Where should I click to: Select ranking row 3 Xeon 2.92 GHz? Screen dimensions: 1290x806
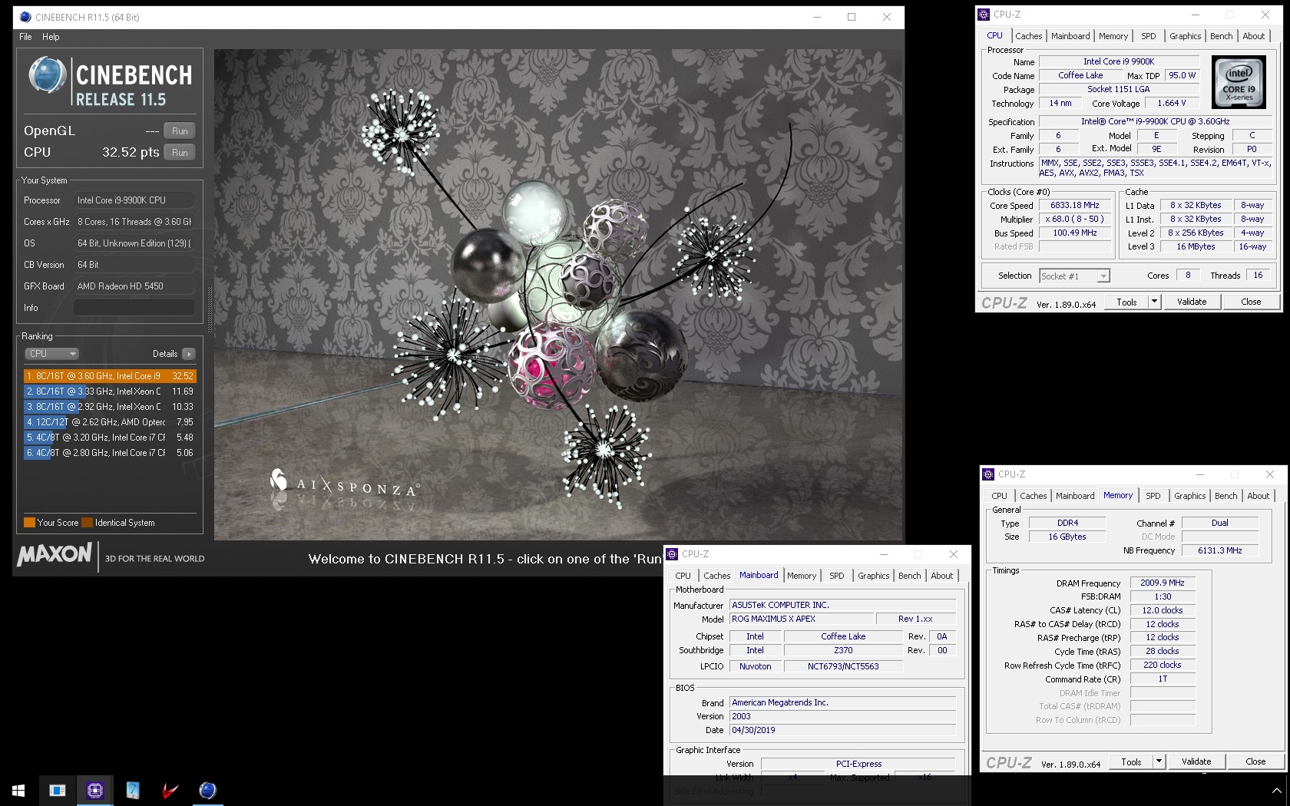tap(110, 407)
